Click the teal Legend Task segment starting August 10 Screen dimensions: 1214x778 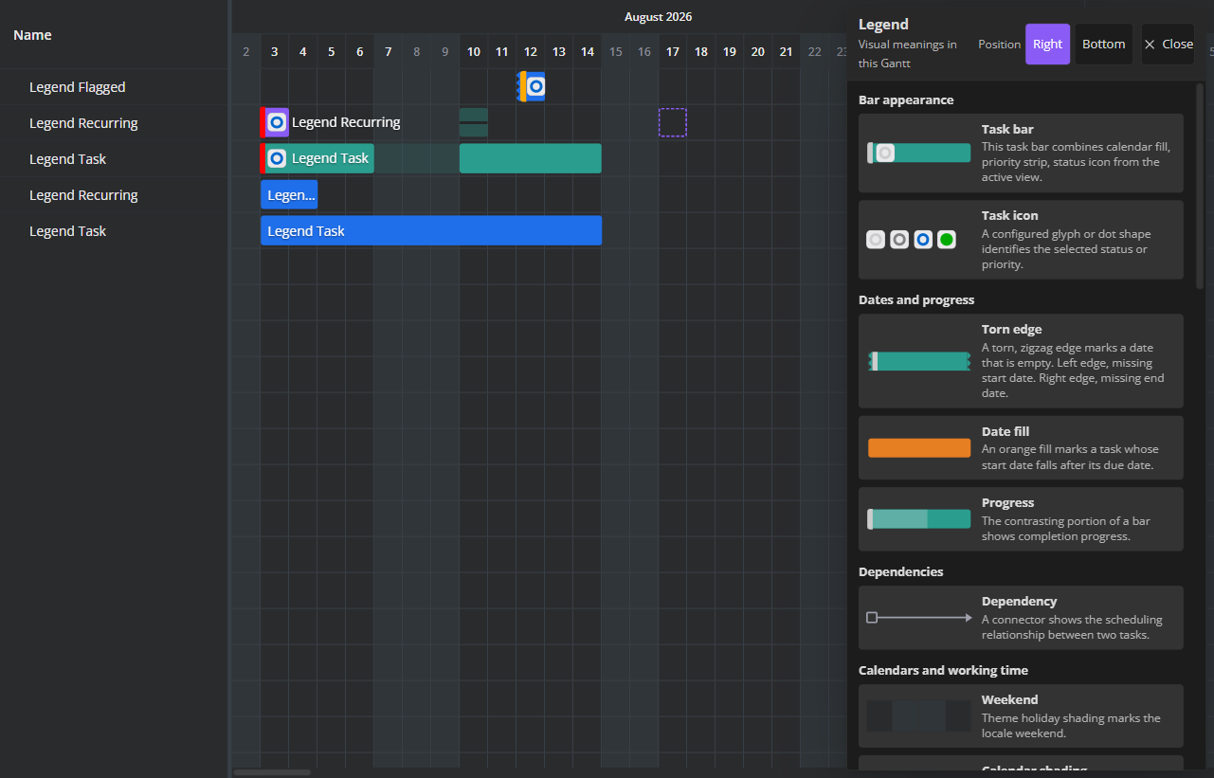531,158
